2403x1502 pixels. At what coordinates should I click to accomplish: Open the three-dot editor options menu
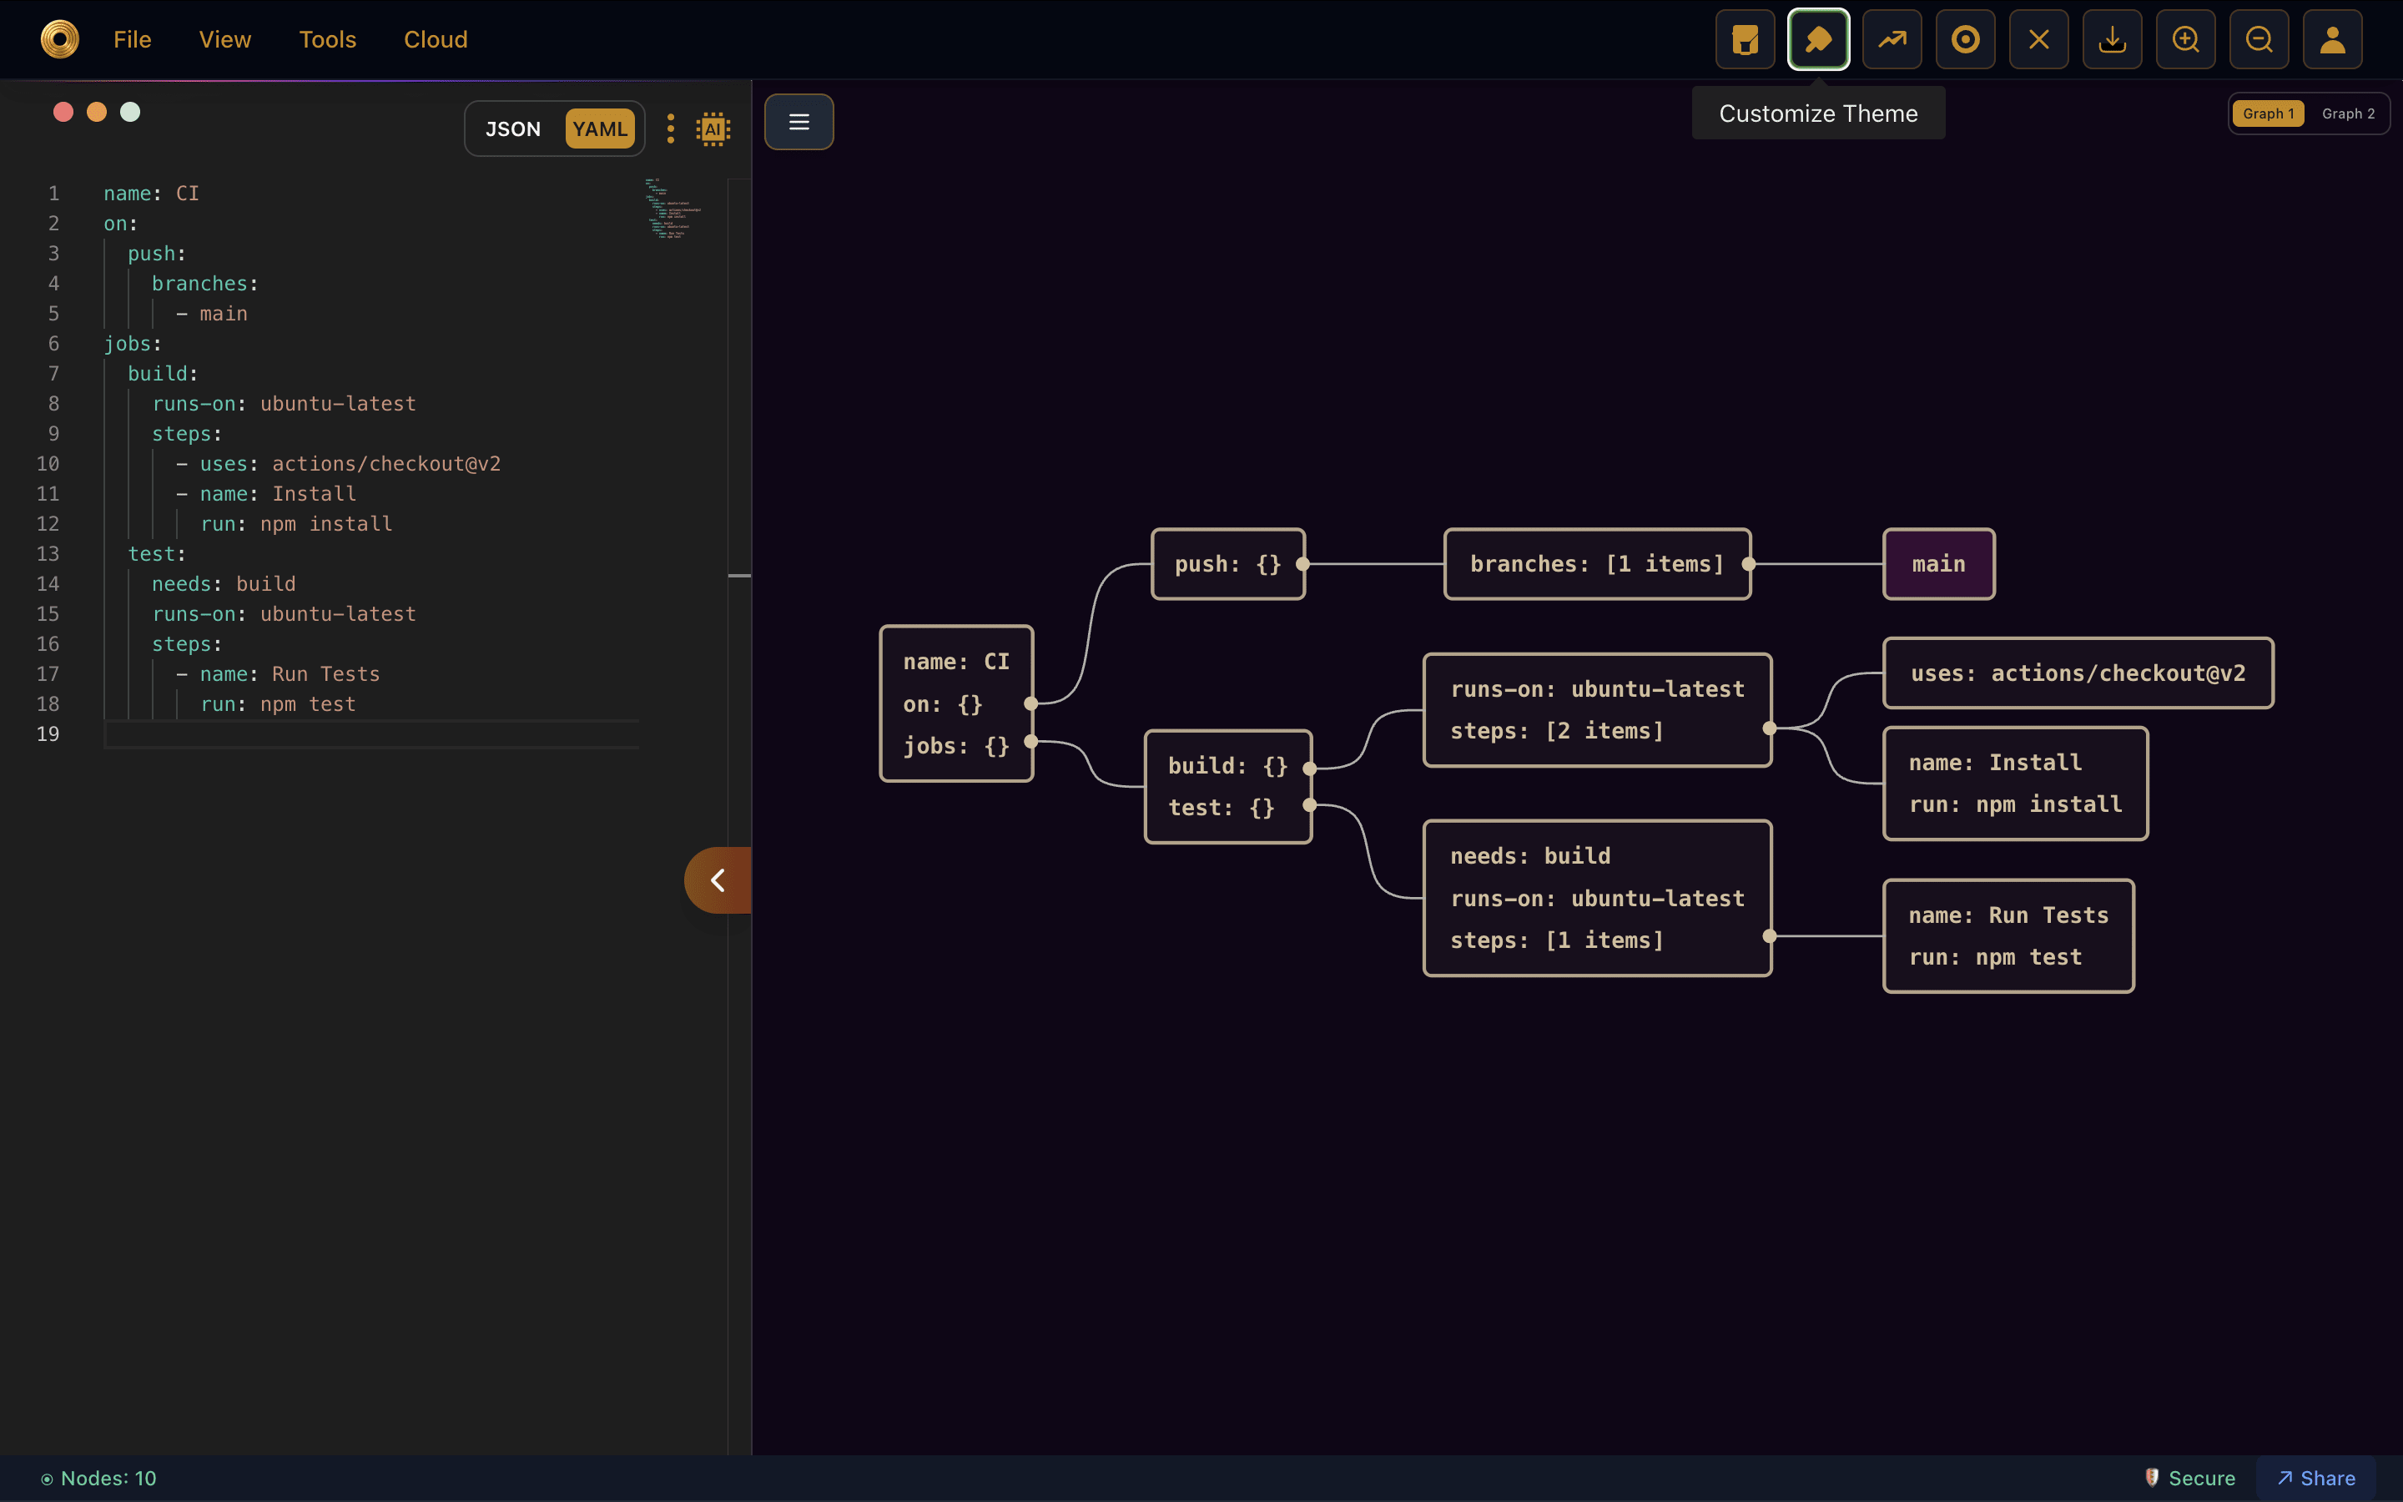point(671,129)
